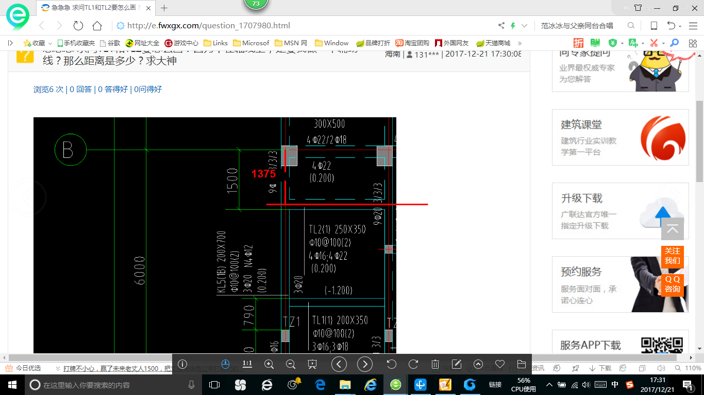Expand dropdown next to scissors icon

663,44
